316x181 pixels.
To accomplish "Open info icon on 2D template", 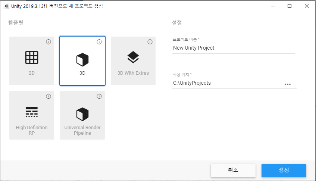I will click(x=49, y=42).
